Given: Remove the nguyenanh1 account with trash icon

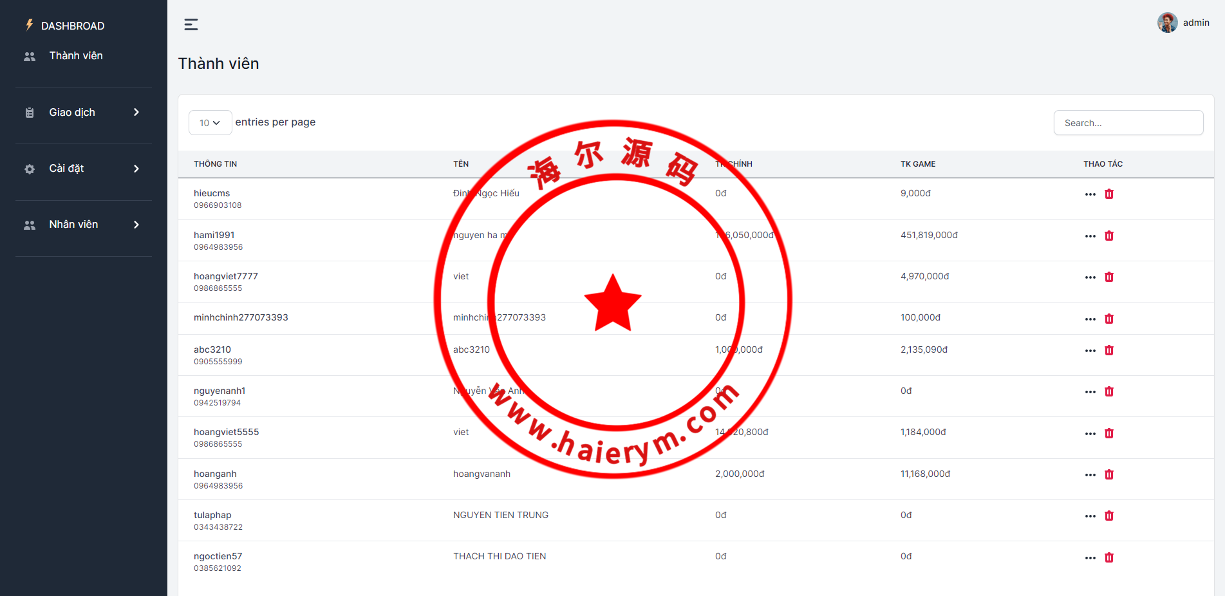Looking at the screenshot, I should coord(1108,391).
